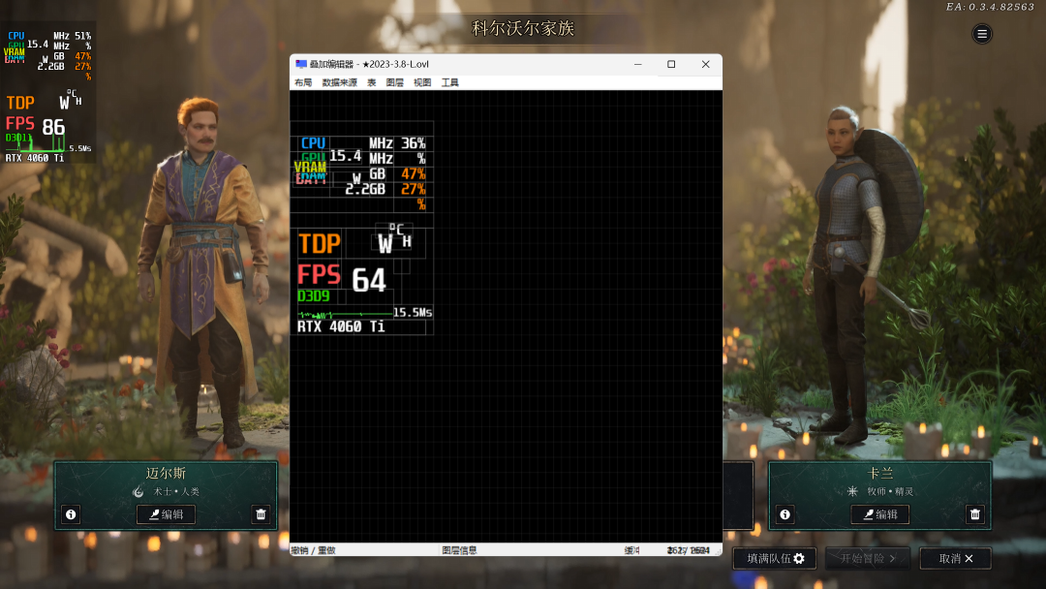The width and height of the screenshot is (1046, 589).
Task: Click the 编辑 button for 迈尔斯
Action: tap(167, 514)
